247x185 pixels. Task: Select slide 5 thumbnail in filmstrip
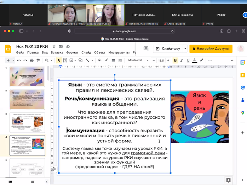click(27, 167)
